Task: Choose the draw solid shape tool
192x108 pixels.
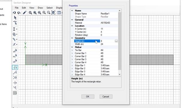Action: (14, 34)
